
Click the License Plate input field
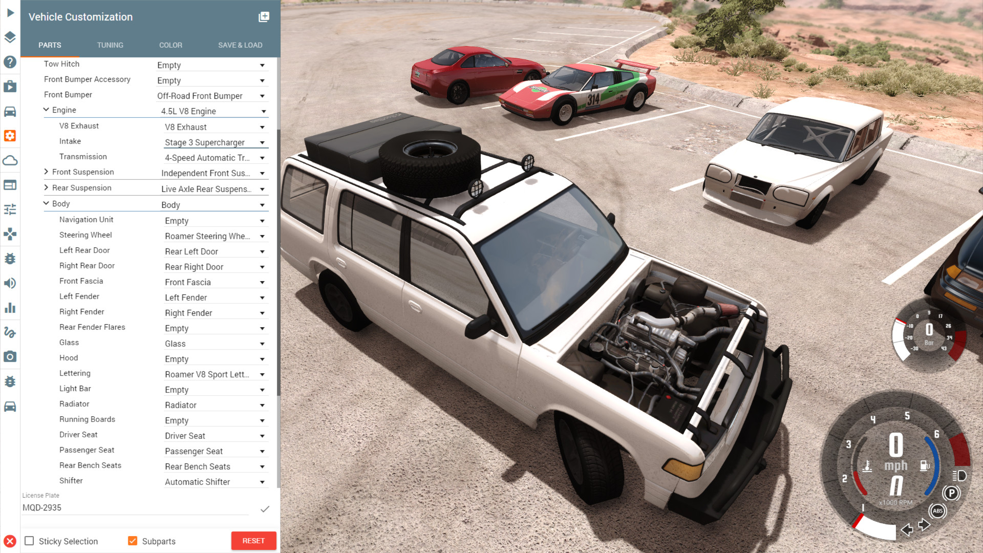tap(135, 508)
